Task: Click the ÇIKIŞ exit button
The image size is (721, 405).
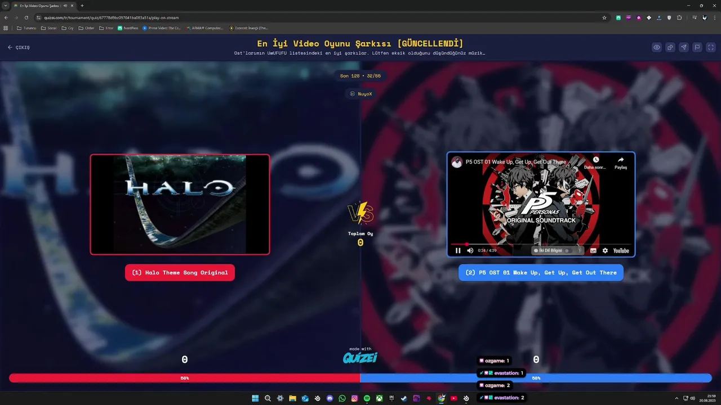Action: point(19,47)
